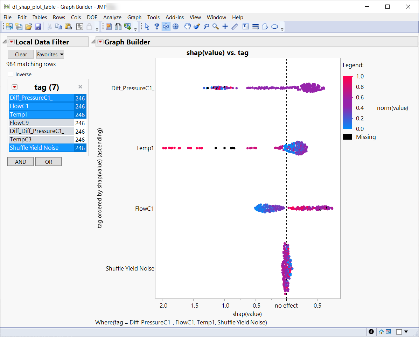Image resolution: width=419 pixels, height=337 pixels.
Task: Select the Arrow cursor tool
Action: tap(147, 27)
